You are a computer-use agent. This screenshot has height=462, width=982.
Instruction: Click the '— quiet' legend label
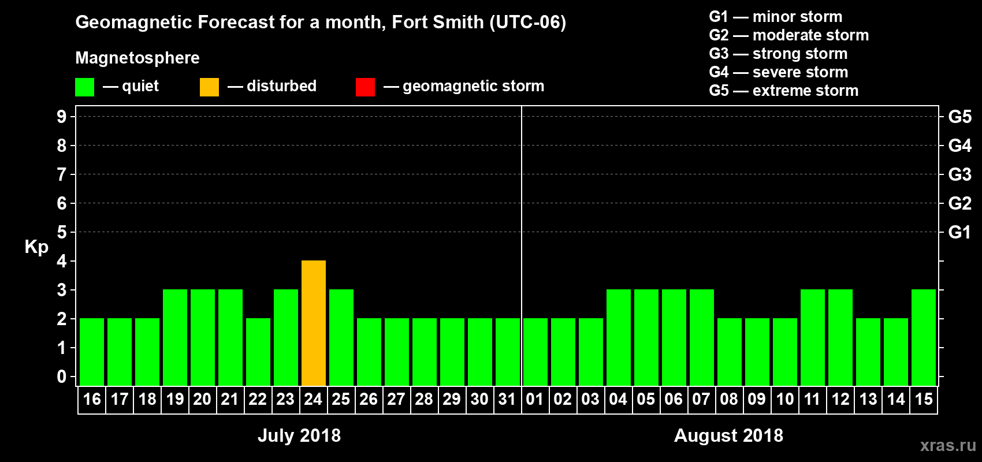[131, 87]
